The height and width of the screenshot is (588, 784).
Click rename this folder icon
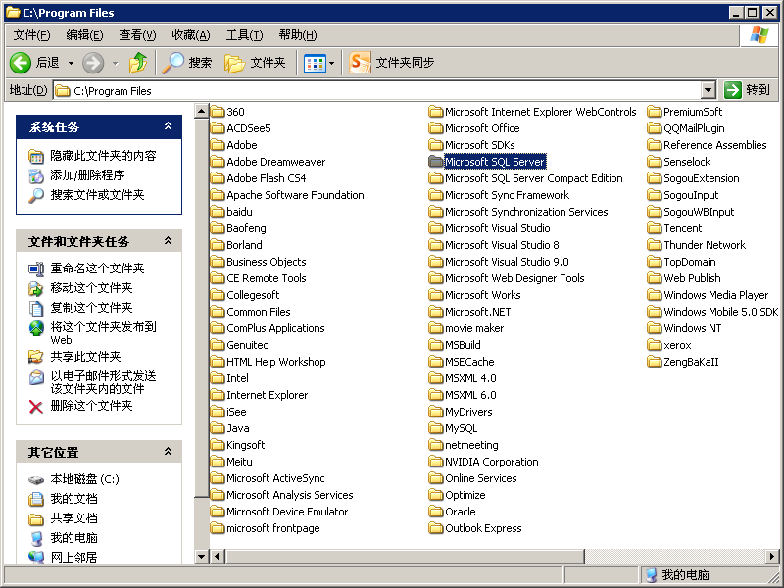tap(35, 269)
